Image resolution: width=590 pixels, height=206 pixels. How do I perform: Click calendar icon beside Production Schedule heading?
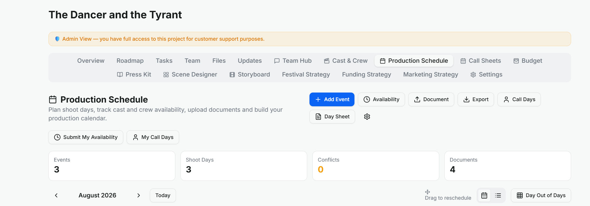53,99
